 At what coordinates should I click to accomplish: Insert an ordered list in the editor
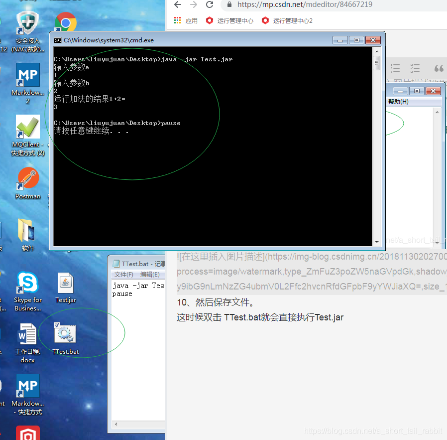click(395, 68)
